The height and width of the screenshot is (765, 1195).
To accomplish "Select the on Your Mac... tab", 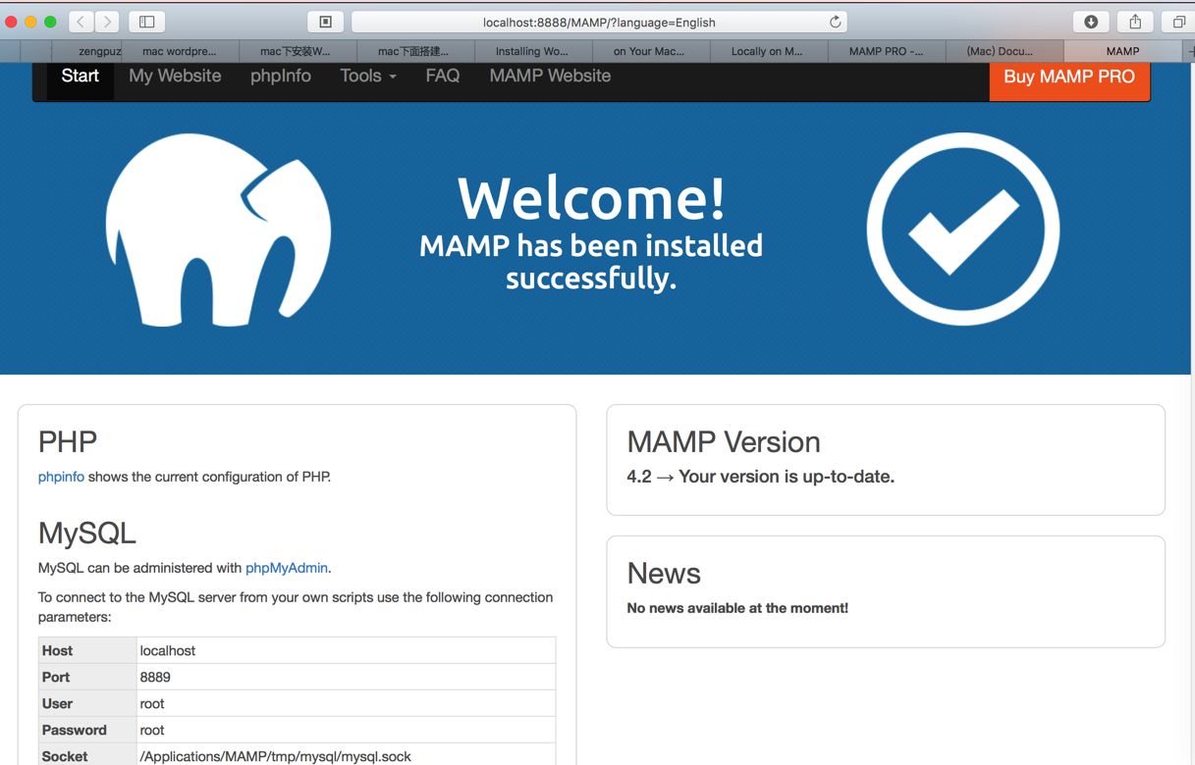I will [649, 51].
